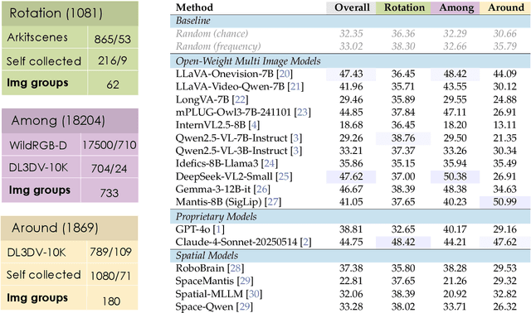Click Claude-4-Sonnet Rotation score 48.42
Screen dimensions: 531x313
[x=403, y=243]
